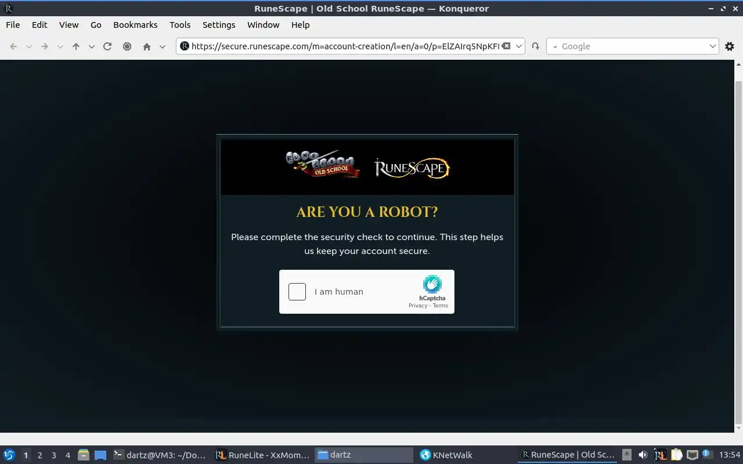The image size is (743, 464).
Task: Open the clipboard tray icon
Action: click(676, 455)
